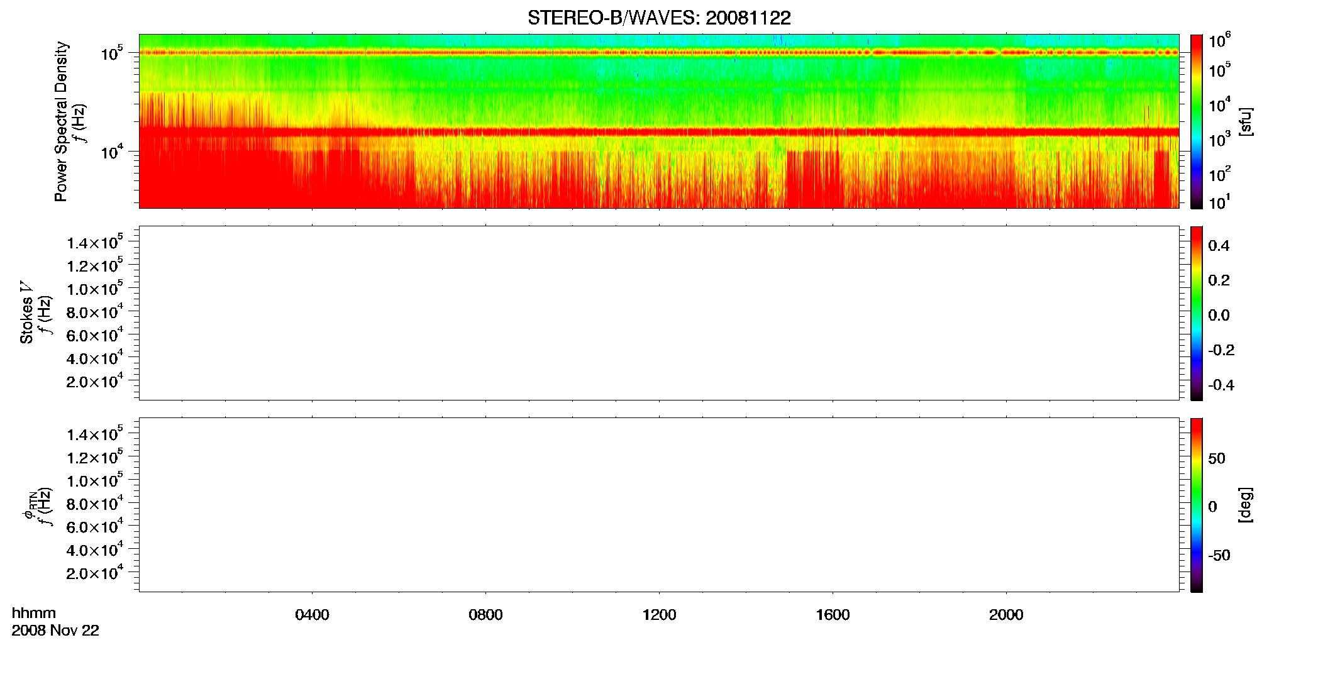Select the phi RTN degree color bar
This screenshot has width=1318, height=679.
[x=1197, y=505]
